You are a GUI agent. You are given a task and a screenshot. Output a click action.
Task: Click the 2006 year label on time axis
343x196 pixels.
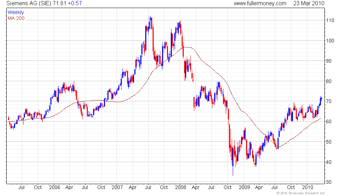point(55,187)
